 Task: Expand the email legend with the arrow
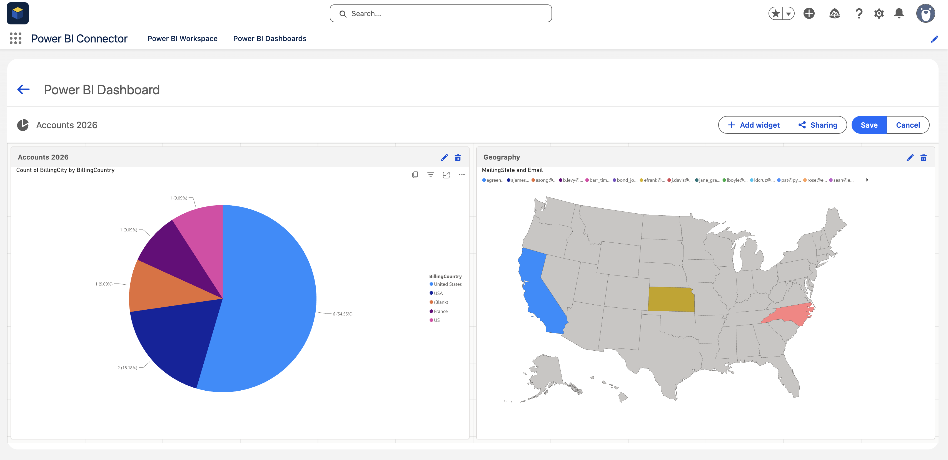point(867,180)
